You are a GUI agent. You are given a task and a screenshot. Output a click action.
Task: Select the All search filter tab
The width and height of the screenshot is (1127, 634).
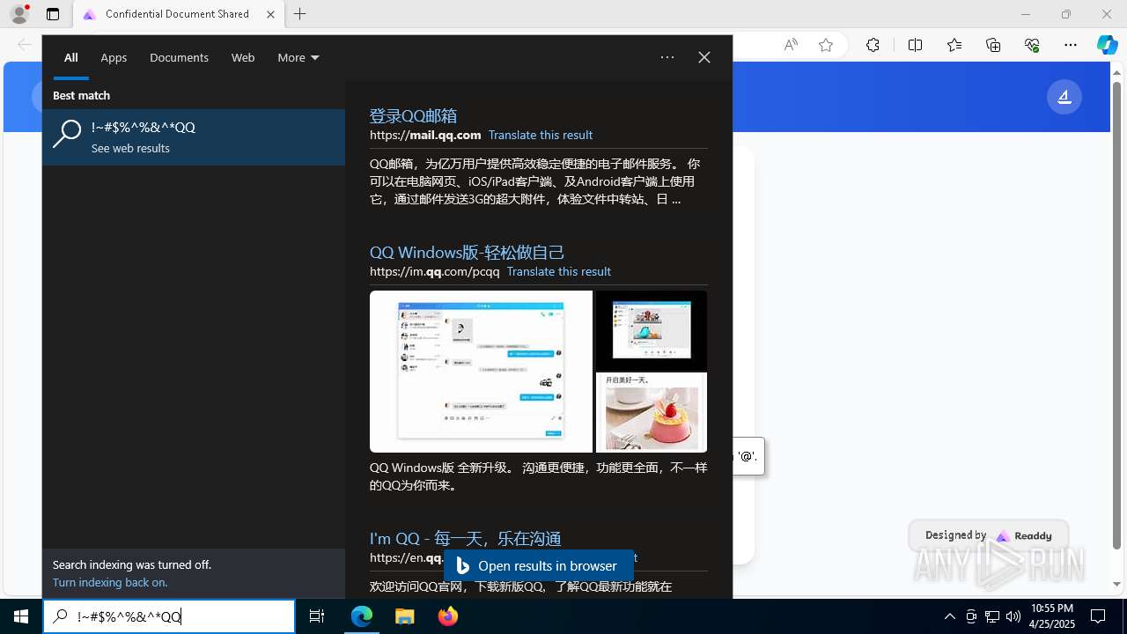pyautogui.click(x=71, y=57)
